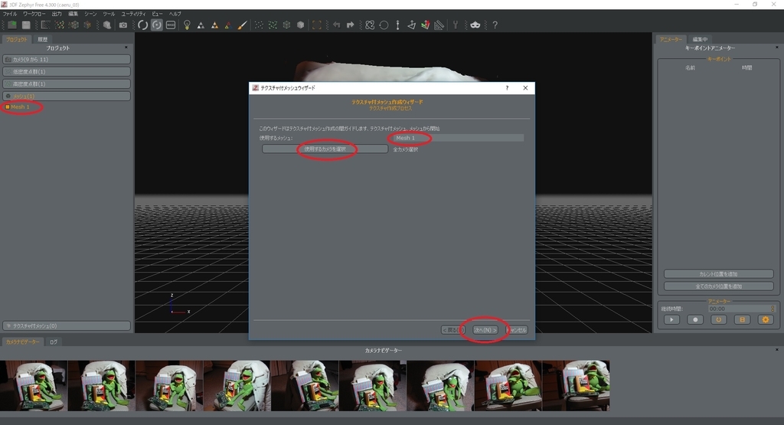784x425 pixels.
Task: Click the wrench options icon
Action: coord(456,25)
